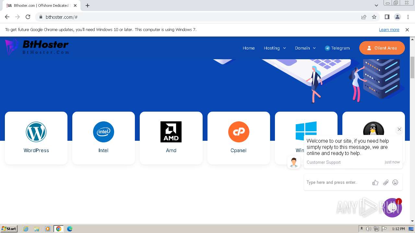Image resolution: width=415 pixels, height=233 pixels.
Task: Bookmark this page with star icon
Action: coord(374,17)
